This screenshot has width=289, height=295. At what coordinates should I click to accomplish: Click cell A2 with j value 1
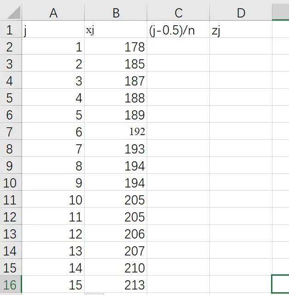click(x=53, y=46)
